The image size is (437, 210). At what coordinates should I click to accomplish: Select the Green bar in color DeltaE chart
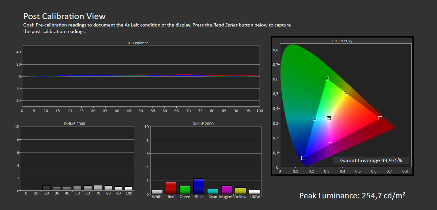[x=185, y=190]
